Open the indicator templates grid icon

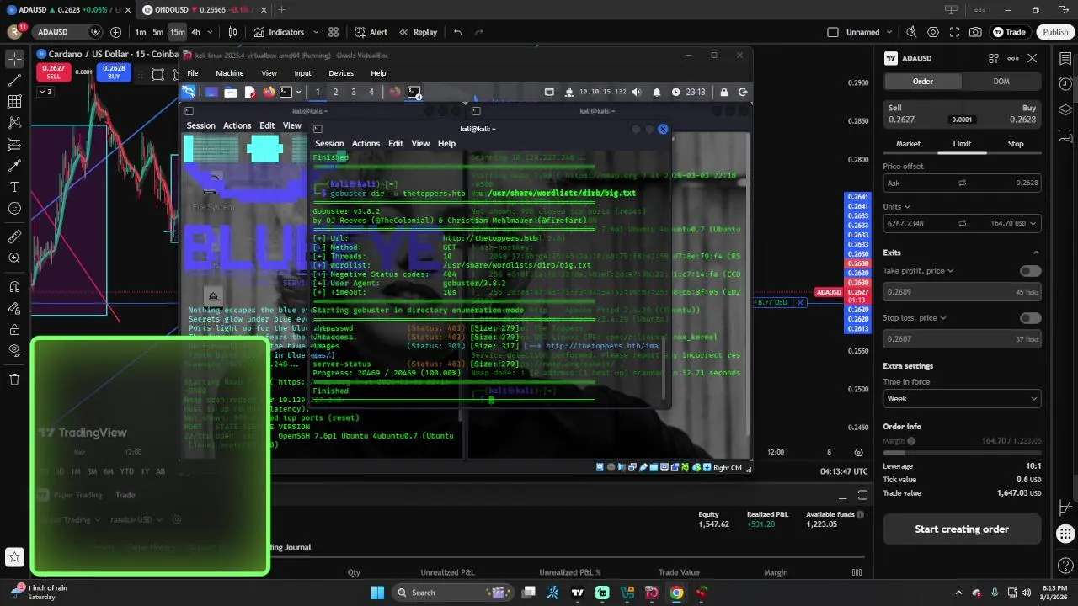(334, 32)
